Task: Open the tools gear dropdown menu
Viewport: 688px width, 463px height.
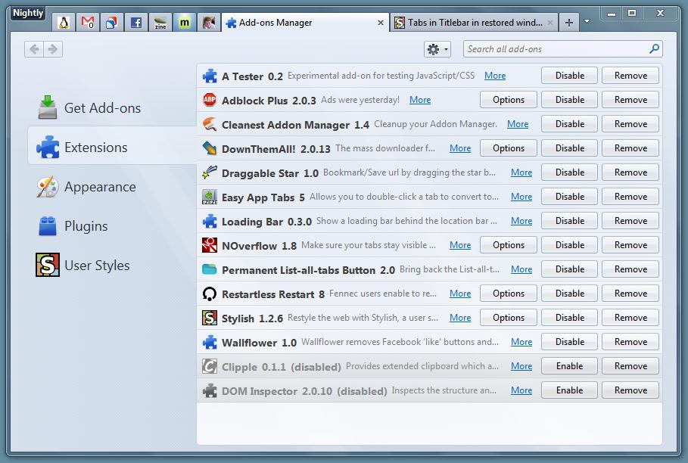Action: click(x=436, y=48)
